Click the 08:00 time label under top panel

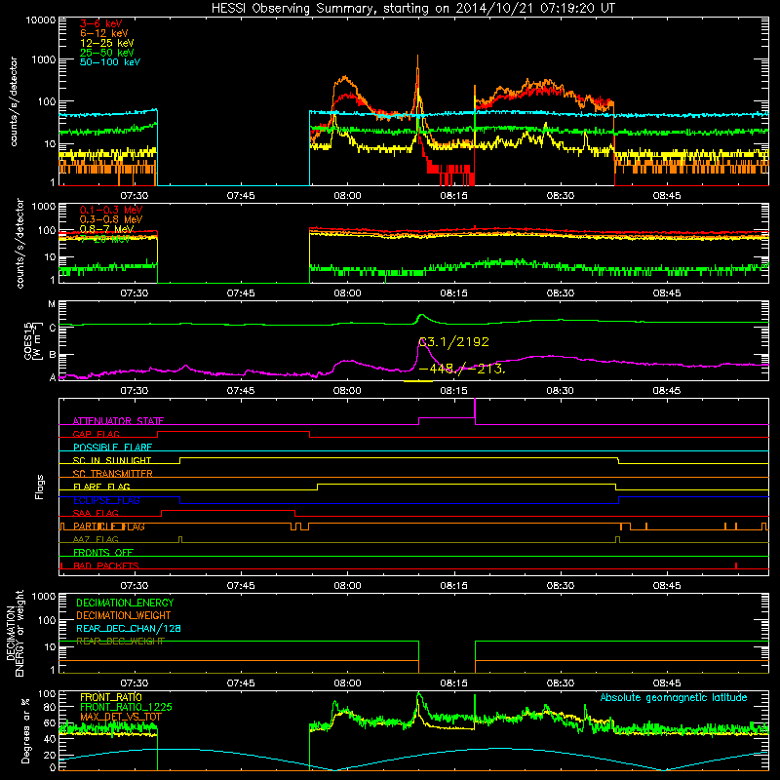point(347,196)
